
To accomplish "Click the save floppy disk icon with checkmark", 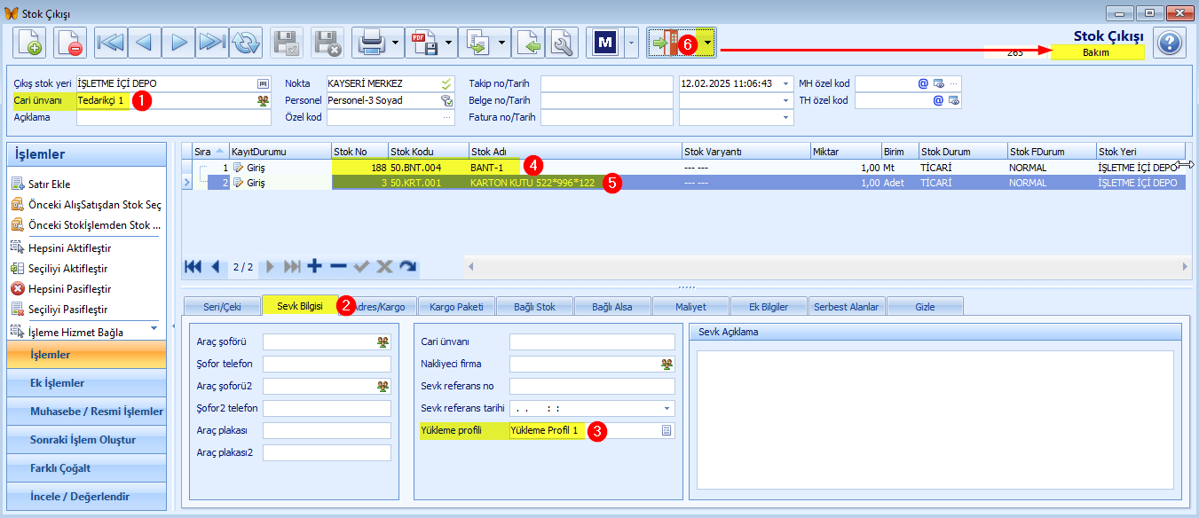I will (287, 43).
